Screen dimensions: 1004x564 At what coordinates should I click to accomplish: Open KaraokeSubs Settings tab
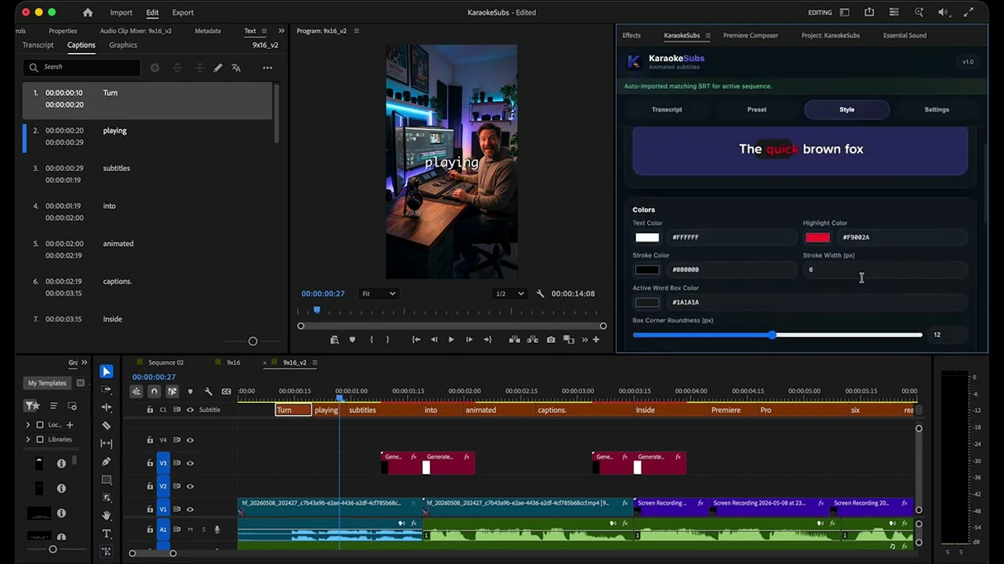pos(936,110)
